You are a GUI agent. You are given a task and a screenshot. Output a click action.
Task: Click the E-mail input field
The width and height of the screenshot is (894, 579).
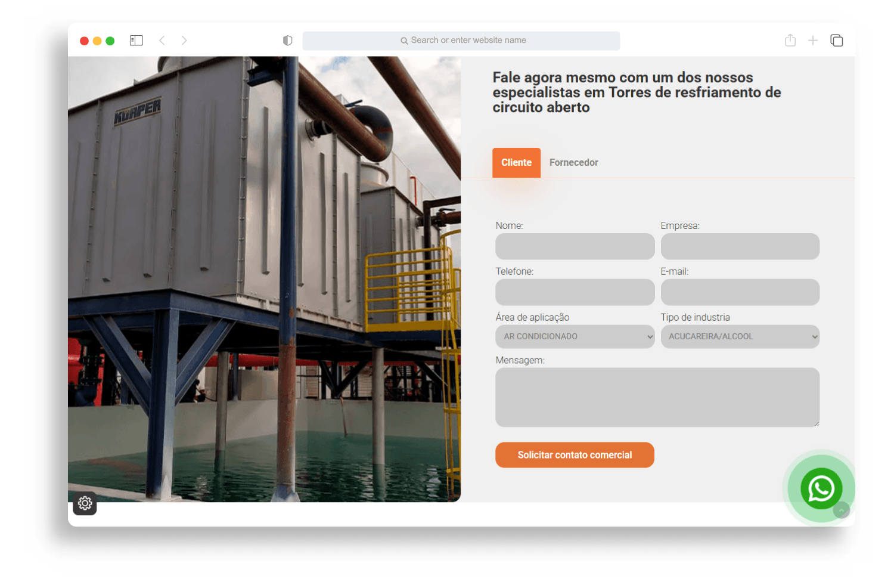740,292
